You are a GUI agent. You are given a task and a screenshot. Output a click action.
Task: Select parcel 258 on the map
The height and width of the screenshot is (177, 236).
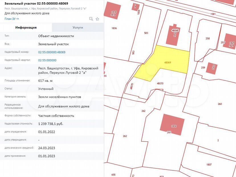(x=207, y=38)
